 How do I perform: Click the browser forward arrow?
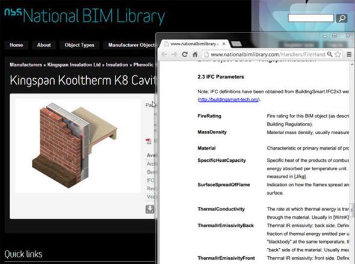click(x=174, y=54)
